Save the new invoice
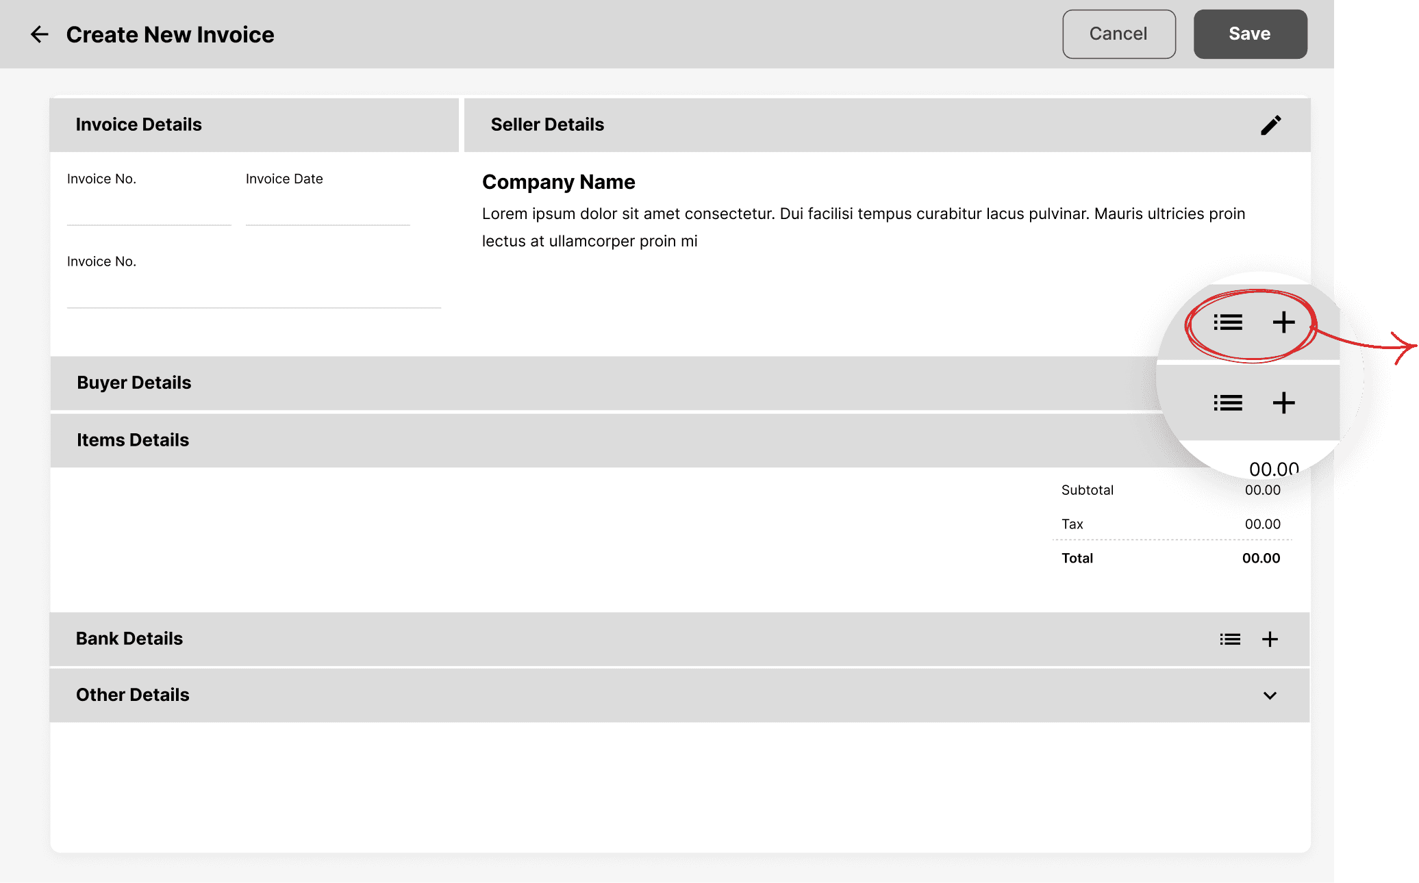Screen dimensions: 1419x883 point(1250,34)
